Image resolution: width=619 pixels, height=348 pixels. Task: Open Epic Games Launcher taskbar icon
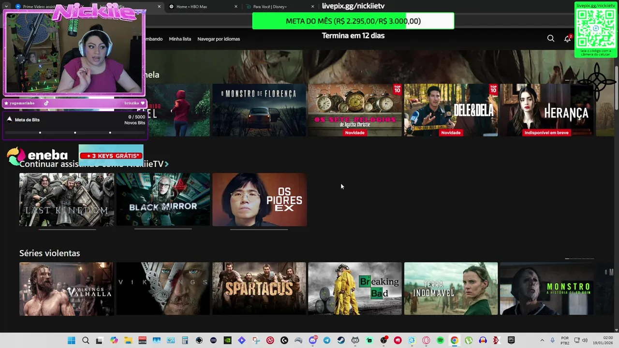tap(511, 340)
